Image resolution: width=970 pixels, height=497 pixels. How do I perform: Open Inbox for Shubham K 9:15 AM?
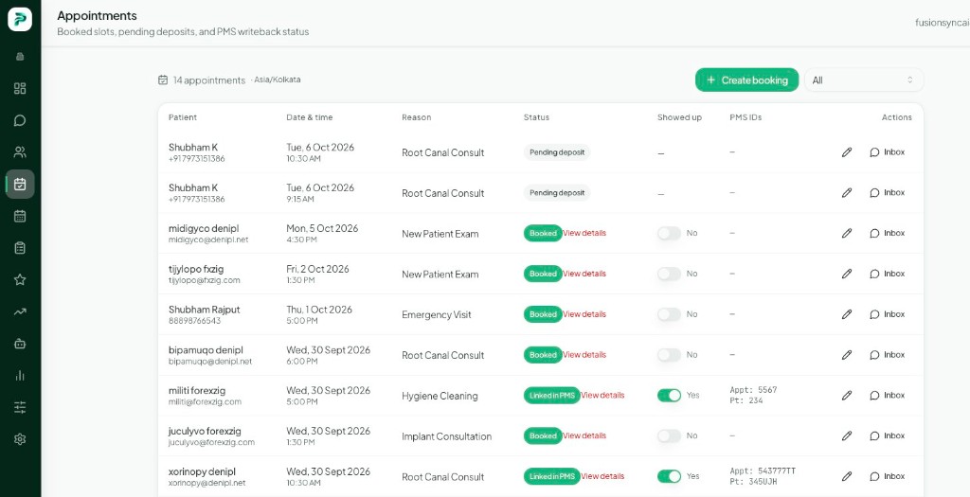[887, 193]
